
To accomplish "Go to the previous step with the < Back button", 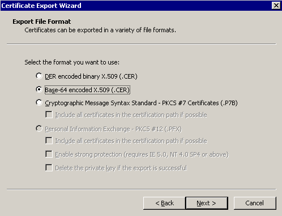I will click(x=164, y=203).
